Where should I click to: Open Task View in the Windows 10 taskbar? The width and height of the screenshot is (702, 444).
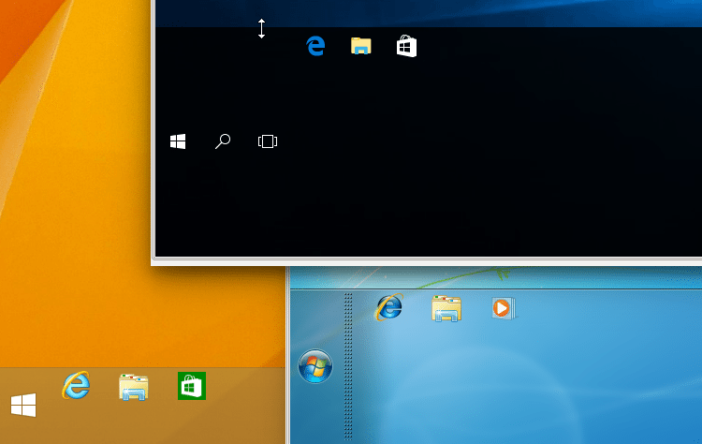(x=268, y=141)
